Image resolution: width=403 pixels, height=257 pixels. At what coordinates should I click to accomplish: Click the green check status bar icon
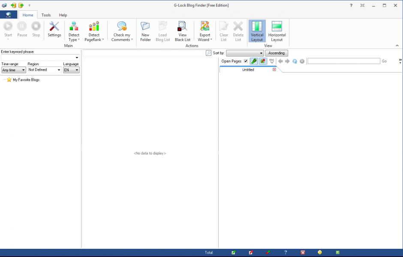tap(233, 252)
